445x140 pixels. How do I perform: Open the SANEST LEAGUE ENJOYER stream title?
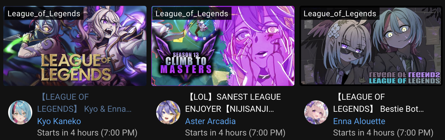pyautogui.click(x=233, y=103)
